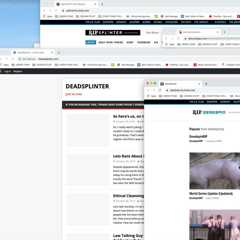Click KOTAKU in SplinterRIP nav bar

tap(158, 22)
